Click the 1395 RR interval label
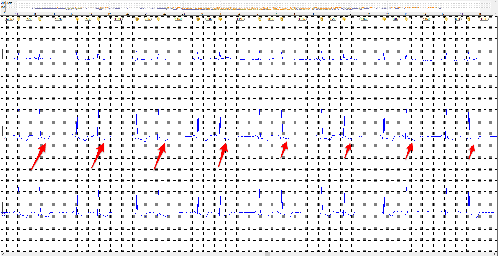This screenshot has height=256, width=498. (x=9, y=19)
